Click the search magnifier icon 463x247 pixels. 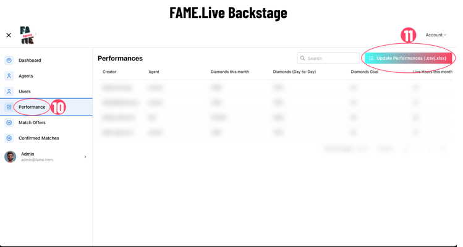[302, 58]
